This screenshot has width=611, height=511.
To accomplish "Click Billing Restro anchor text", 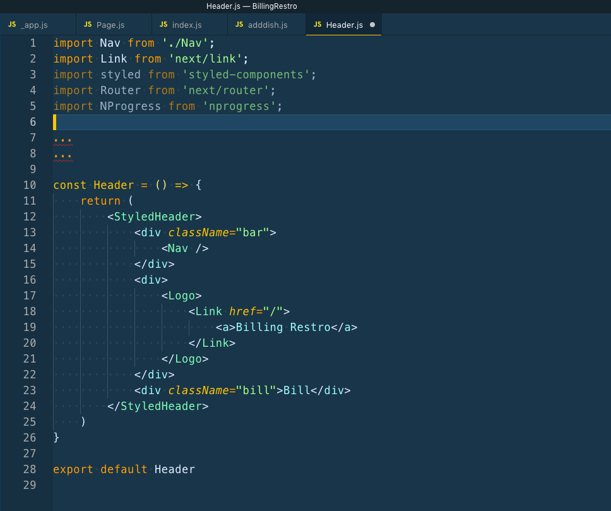I will pyautogui.click(x=283, y=327).
